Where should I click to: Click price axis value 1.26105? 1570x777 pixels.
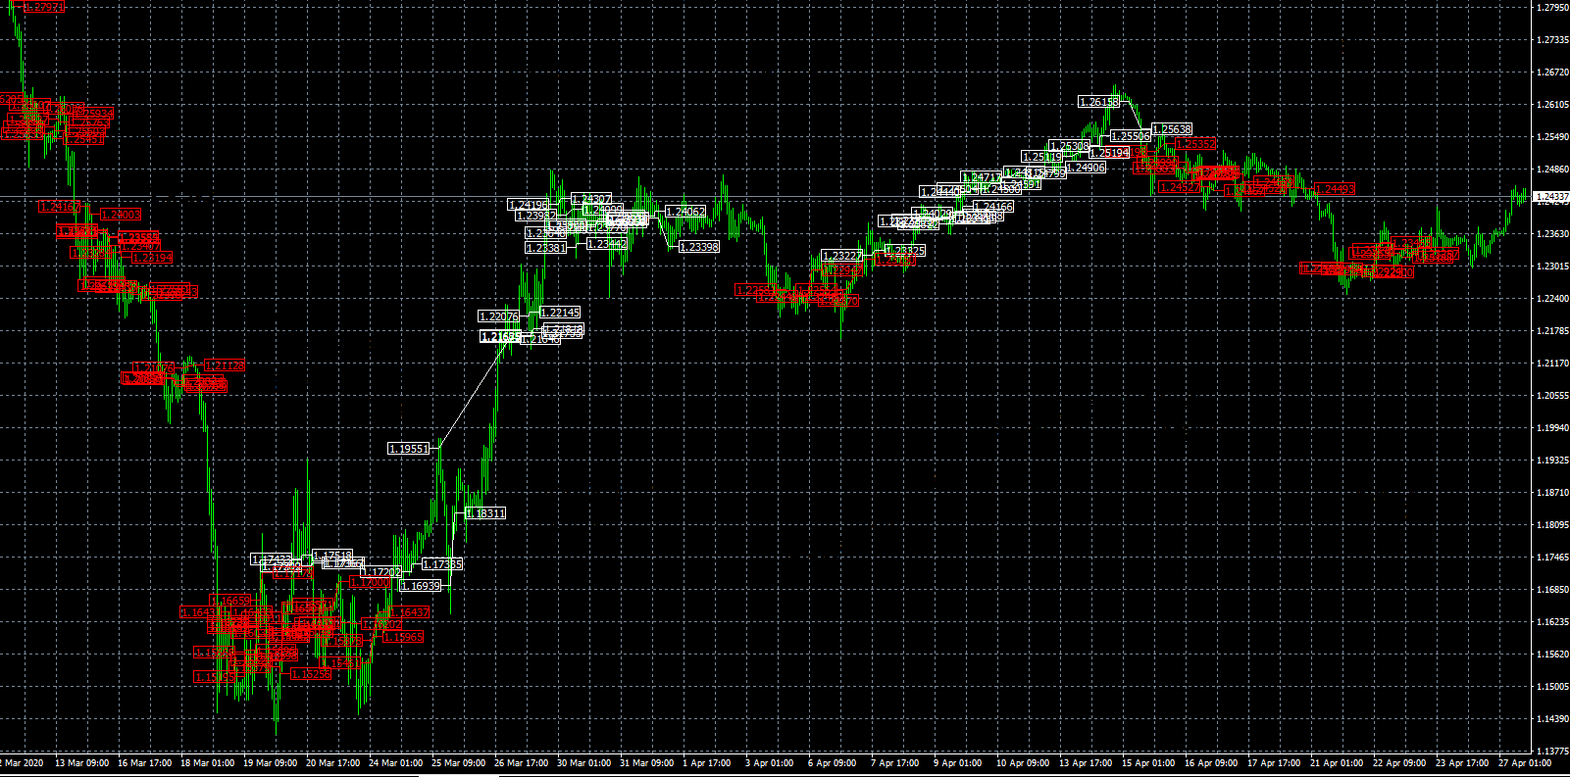[x=1552, y=105]
